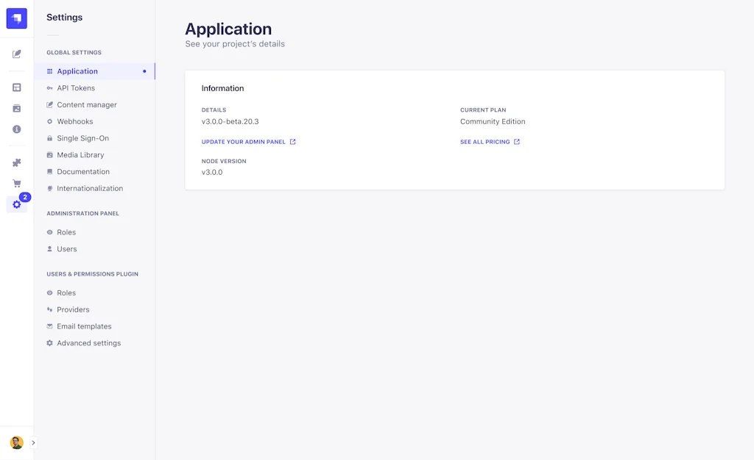Open the Content-Type Builder icon

click(16, 87)
